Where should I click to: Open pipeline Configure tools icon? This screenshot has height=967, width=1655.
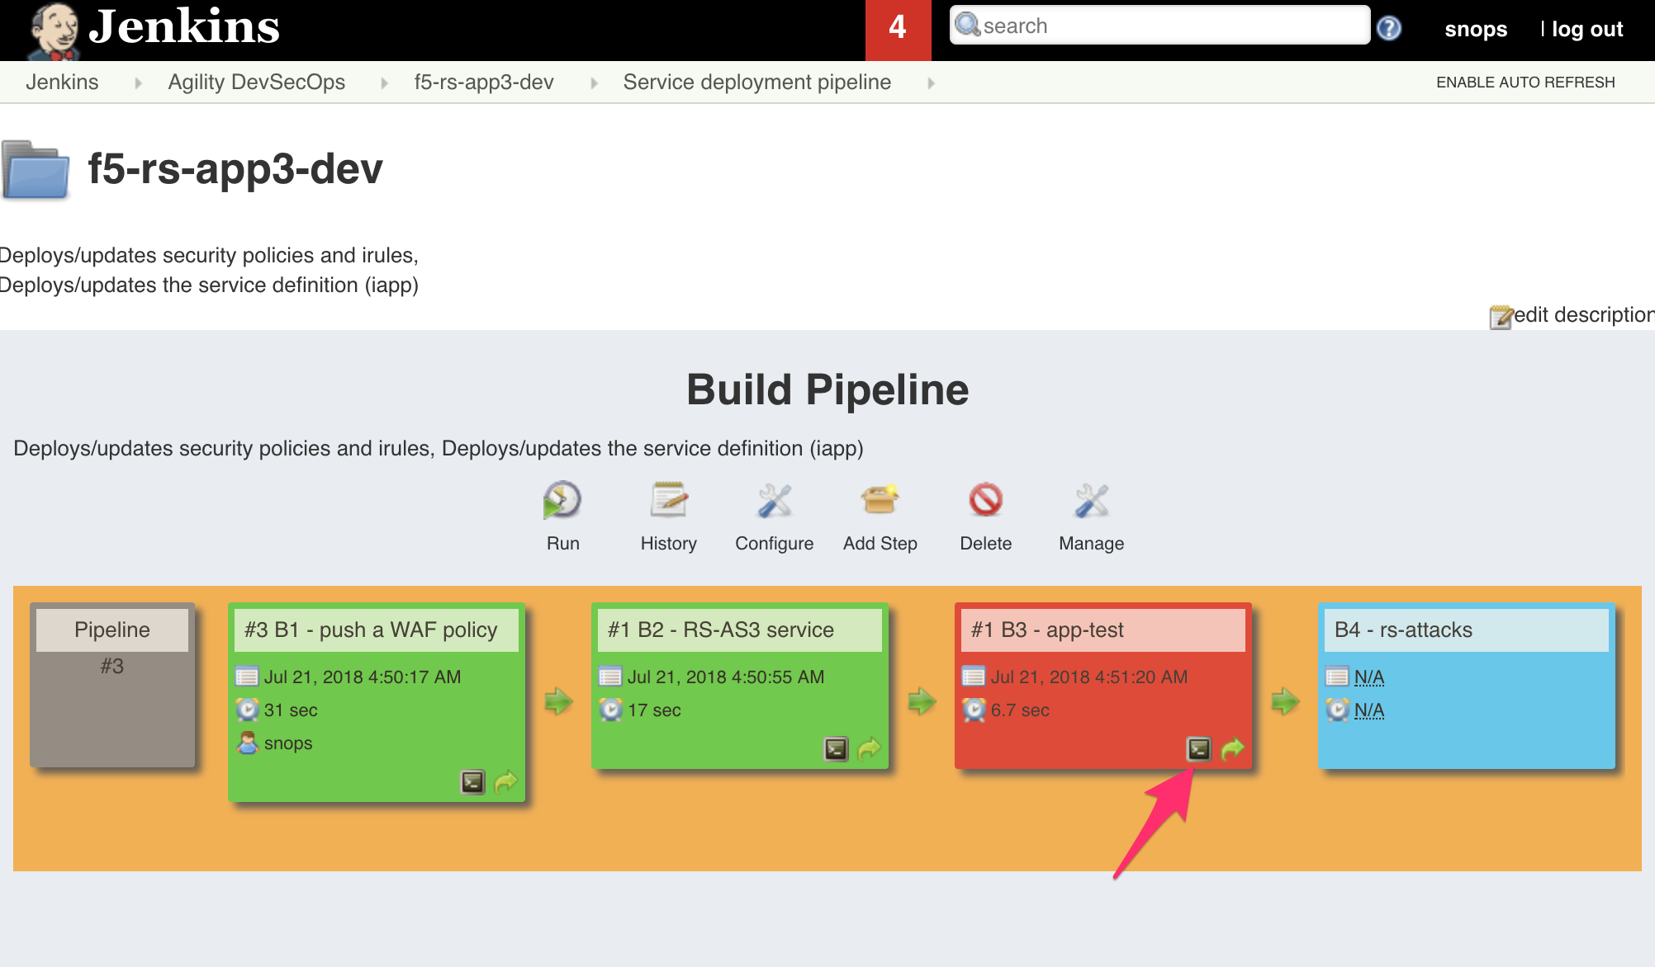(x=775, y=500)
